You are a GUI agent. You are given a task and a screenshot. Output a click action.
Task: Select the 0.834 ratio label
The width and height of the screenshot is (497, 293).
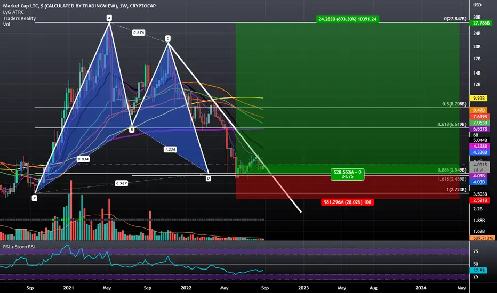(83, 159)
